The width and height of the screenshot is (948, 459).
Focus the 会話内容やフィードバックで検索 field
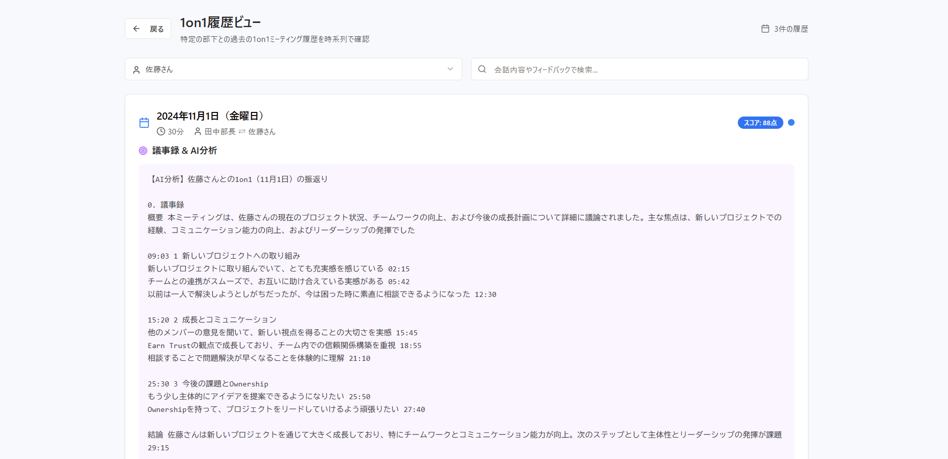[x=644, y=70]
